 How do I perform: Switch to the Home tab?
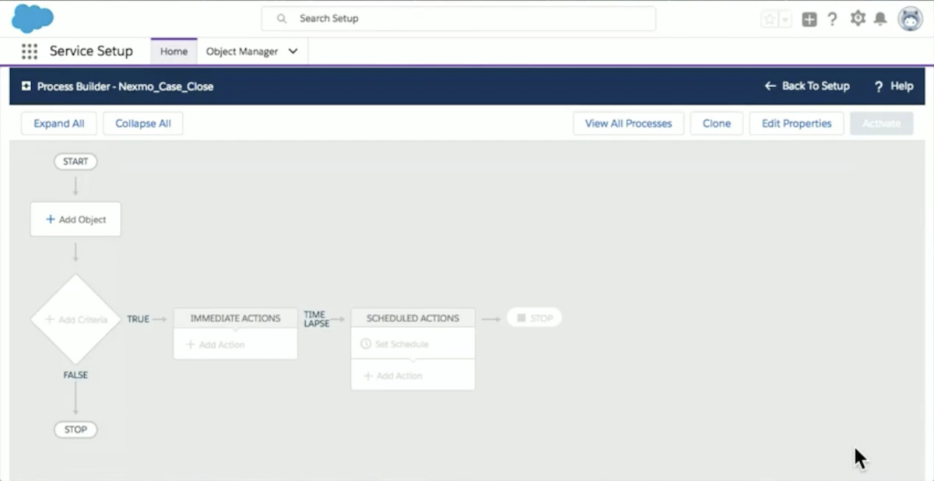point(174,51)
